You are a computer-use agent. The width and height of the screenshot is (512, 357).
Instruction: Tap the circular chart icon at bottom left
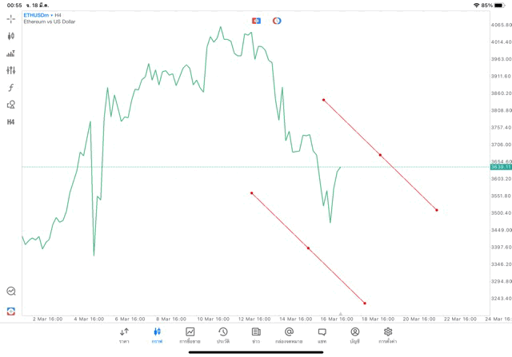point(11,292)
